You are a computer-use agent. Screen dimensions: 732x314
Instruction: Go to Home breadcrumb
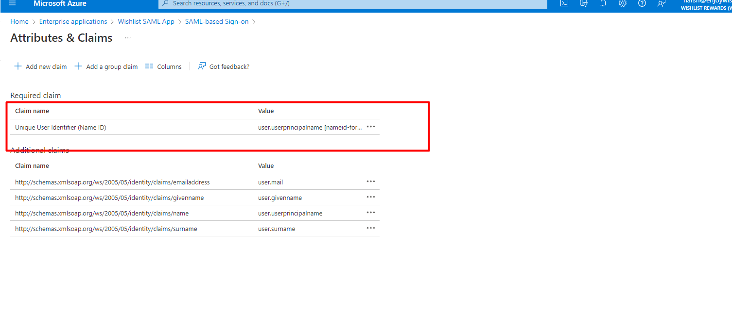[x=19, y=22]
